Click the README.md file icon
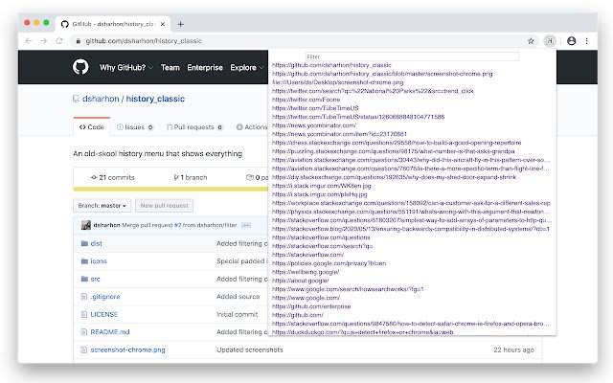The height and width of the screenshot is (383, 613). (x=83, y=332)
